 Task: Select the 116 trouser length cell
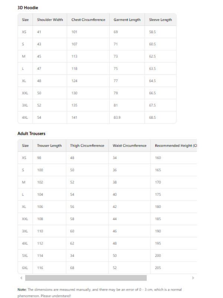click(40, 268)
